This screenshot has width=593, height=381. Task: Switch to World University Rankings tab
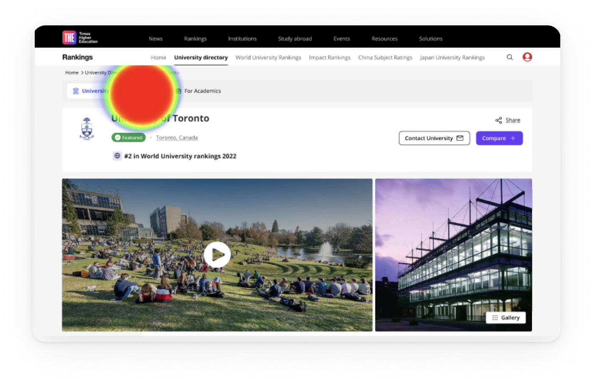pos(268,58)
